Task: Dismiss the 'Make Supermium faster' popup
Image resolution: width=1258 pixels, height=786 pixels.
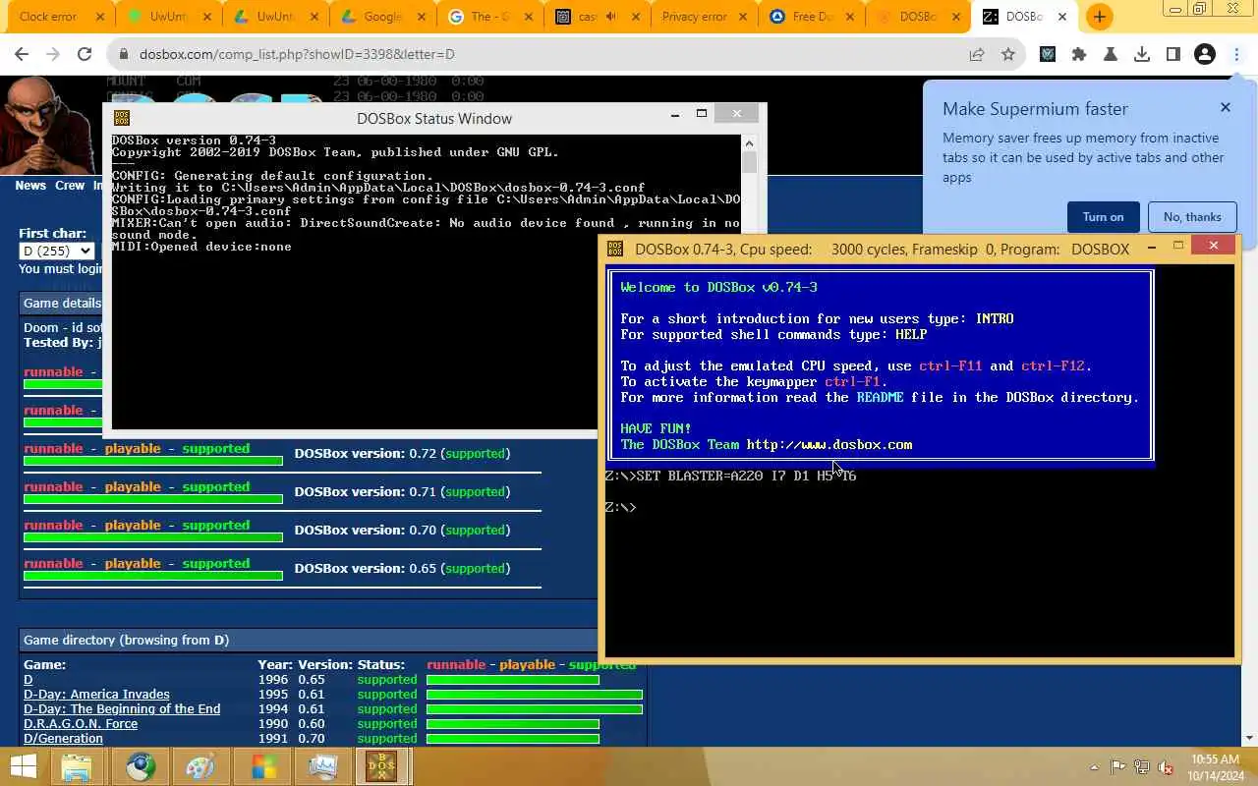Action: 1225,107
